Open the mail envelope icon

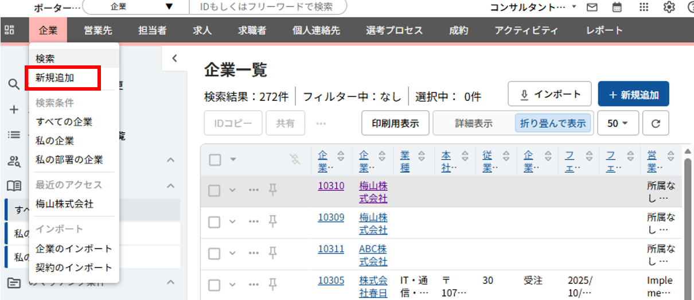[x=592, y=7]
